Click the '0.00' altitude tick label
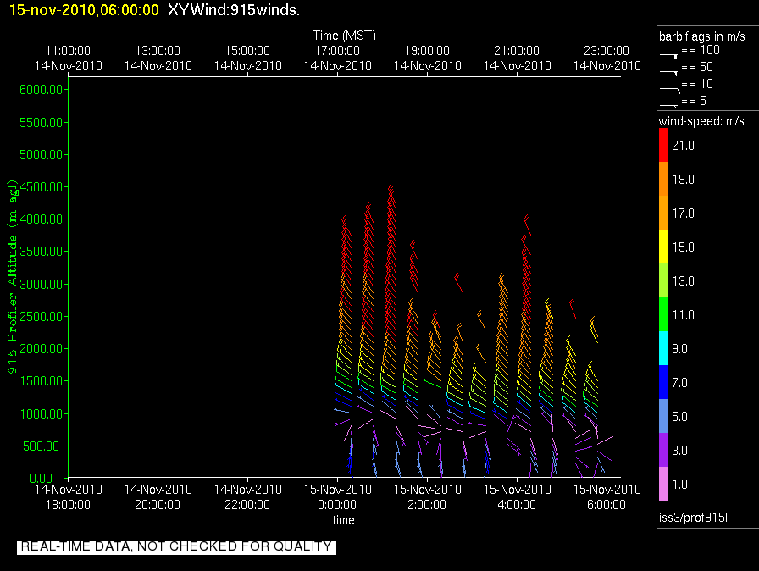This screenshot has height=571, width=759. (42, 478)
